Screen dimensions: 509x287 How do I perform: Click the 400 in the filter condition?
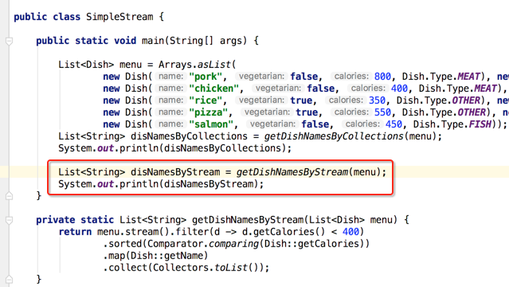coord(351,232)
